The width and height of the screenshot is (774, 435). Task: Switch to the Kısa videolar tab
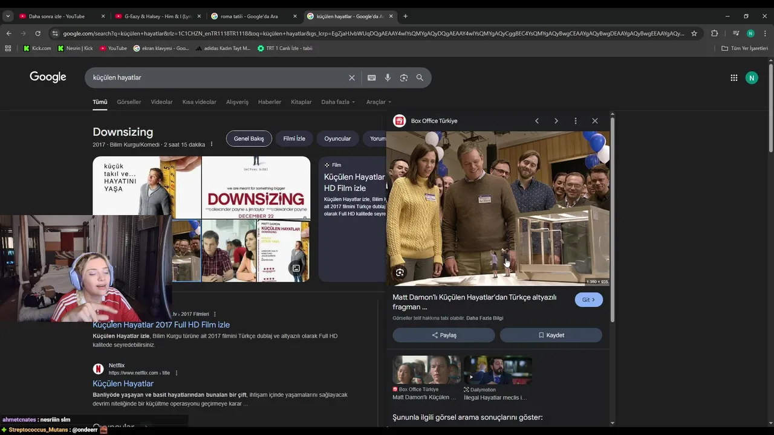[x=200, y=102]
